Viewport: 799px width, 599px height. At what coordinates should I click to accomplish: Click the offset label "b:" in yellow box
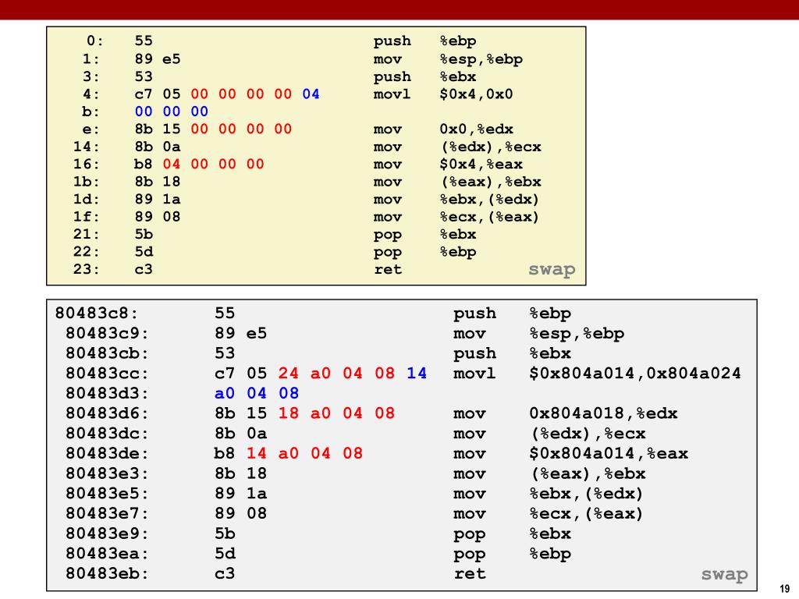click(91, 112)
